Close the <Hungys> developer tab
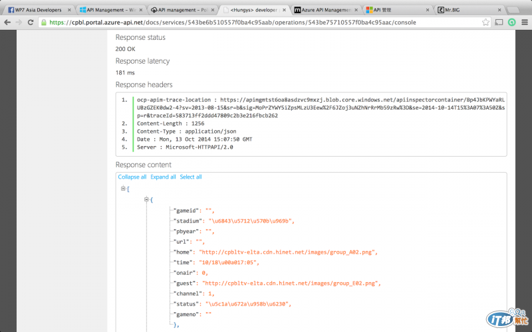This screenshot has height=332, width=532. tap(285, 10)
